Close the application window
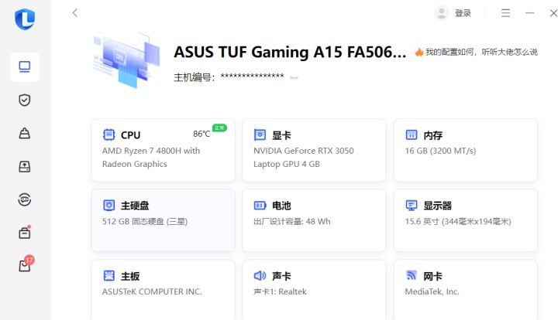558x320 pixels. pos(553,13)
